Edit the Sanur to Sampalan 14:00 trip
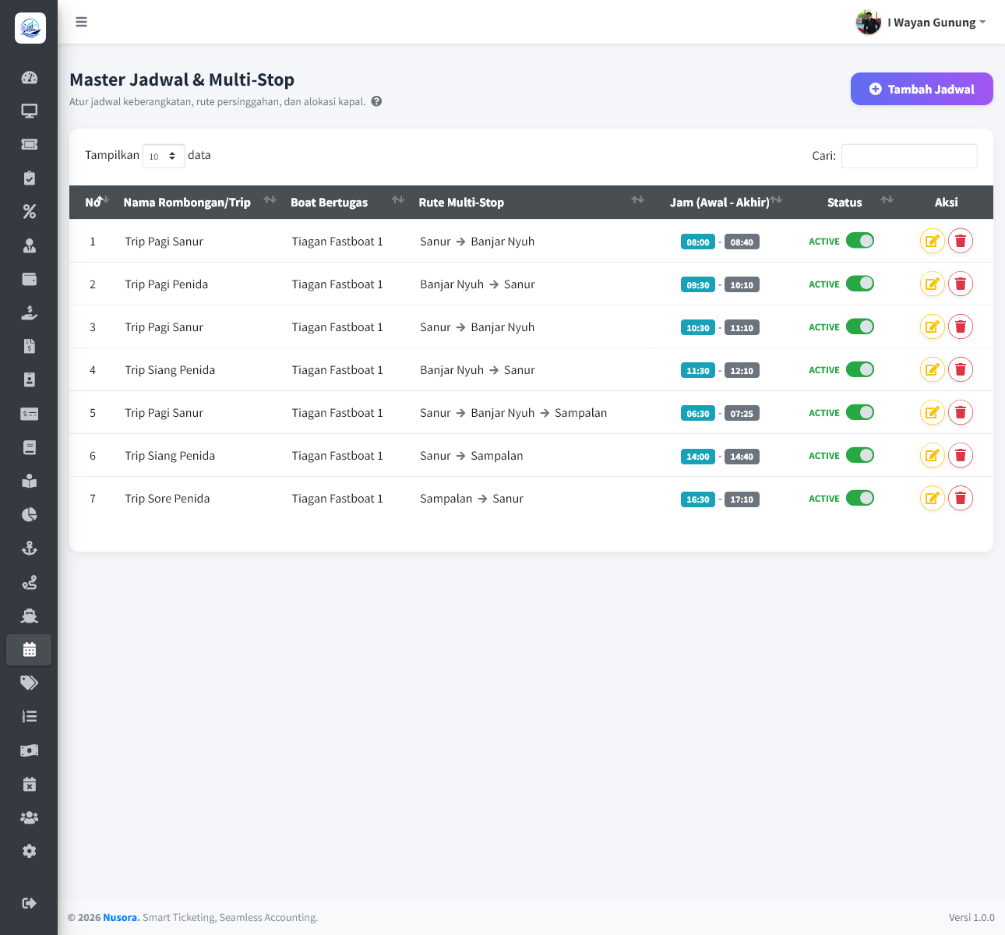Image resolution: width=1005 pixels, height=935 pixels. (x=932, y=455)
